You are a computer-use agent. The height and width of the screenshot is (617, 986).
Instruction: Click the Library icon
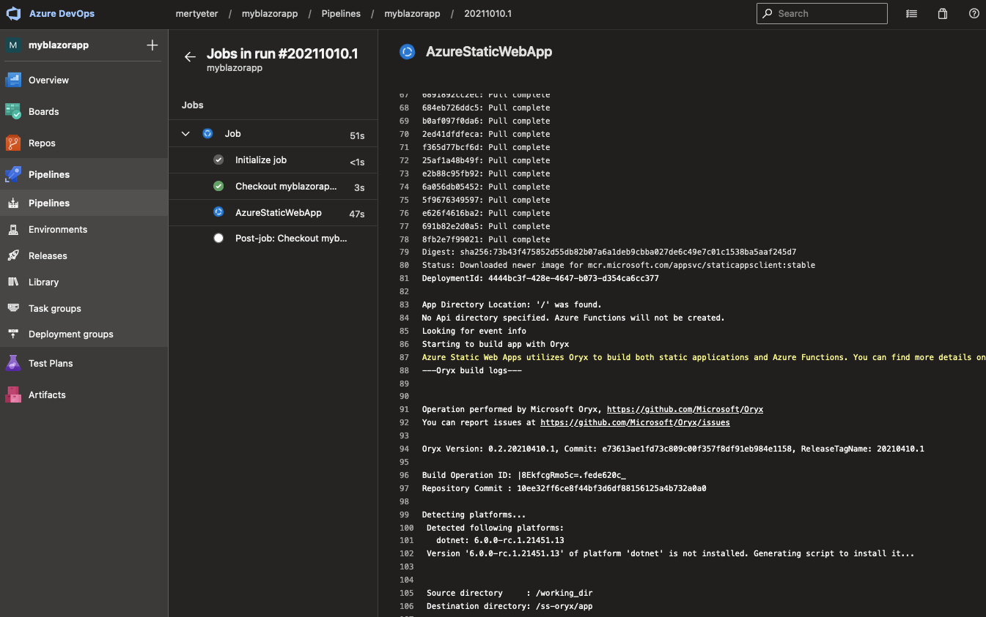[x=13, y=282]
